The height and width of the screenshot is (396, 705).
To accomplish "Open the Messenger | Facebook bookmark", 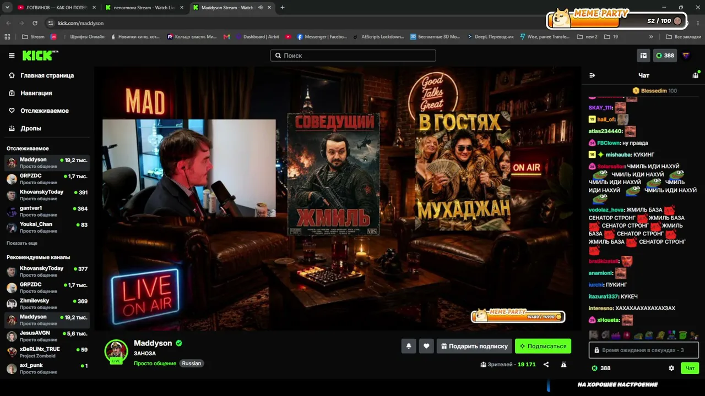I will pos(322,37).
